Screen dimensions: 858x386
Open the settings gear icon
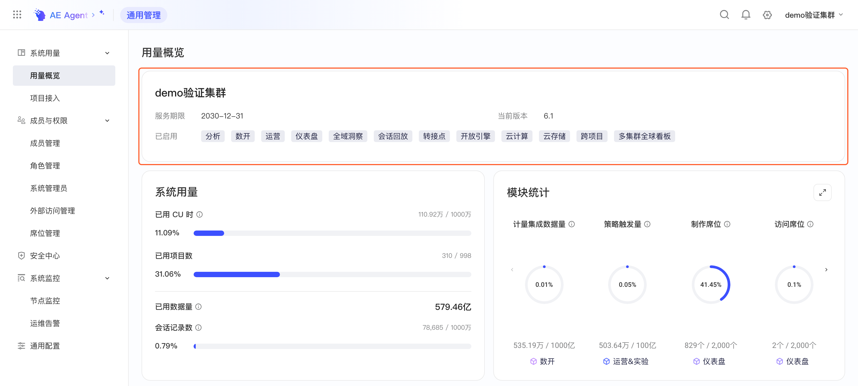point(767,15)
